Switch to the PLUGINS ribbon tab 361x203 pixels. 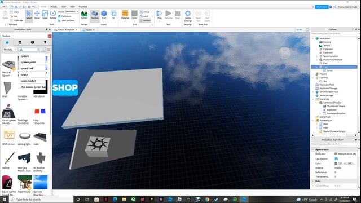83,7
